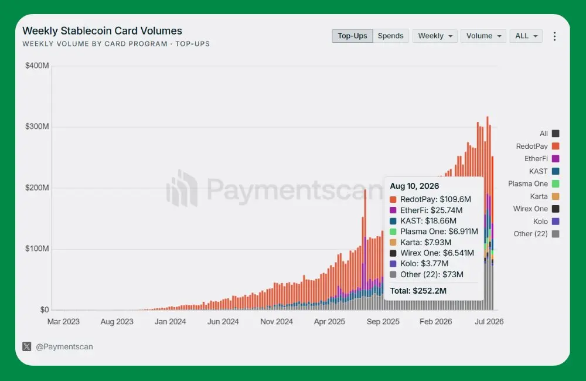Click tooltip row Karta: $7.93M
Image resolution: width=586 pixels, height=381 pixels.
pos(420,242)
